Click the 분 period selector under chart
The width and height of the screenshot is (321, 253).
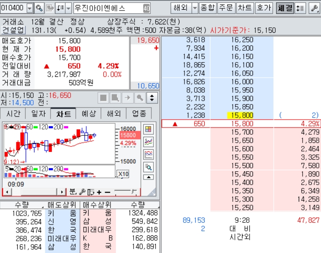pos(73,192)
